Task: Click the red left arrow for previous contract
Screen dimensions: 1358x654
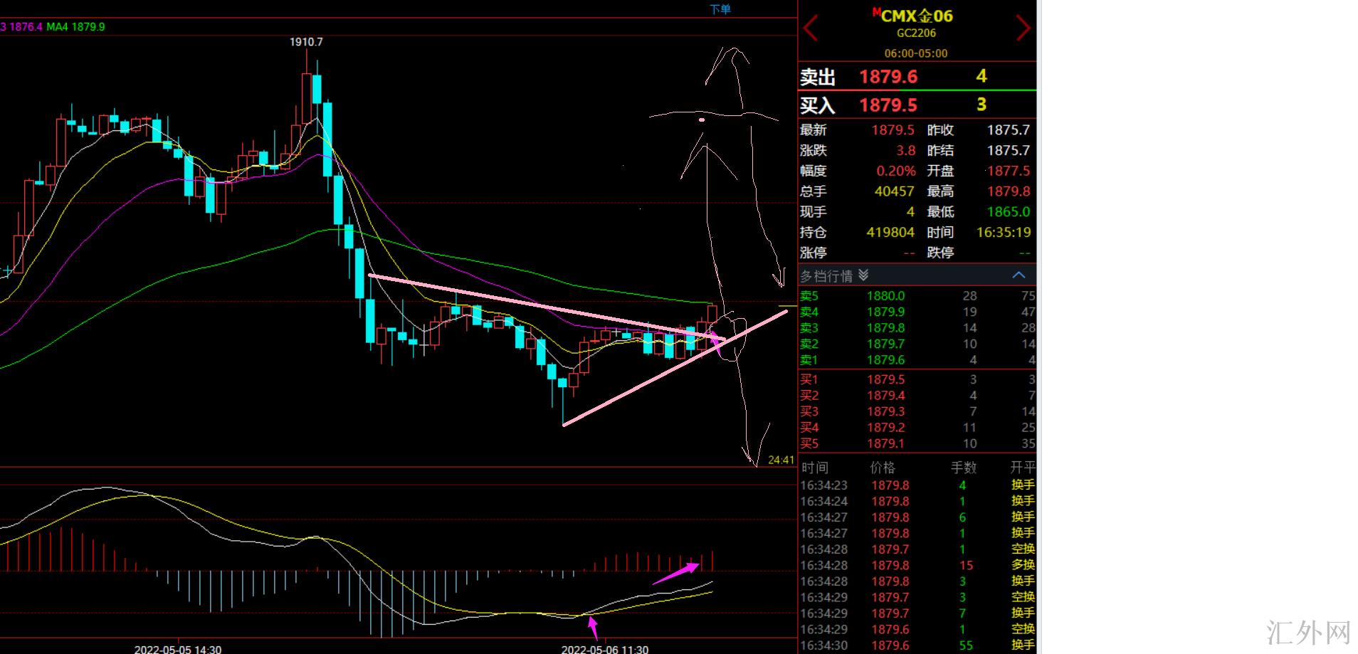Action: [x=811, y=28]
